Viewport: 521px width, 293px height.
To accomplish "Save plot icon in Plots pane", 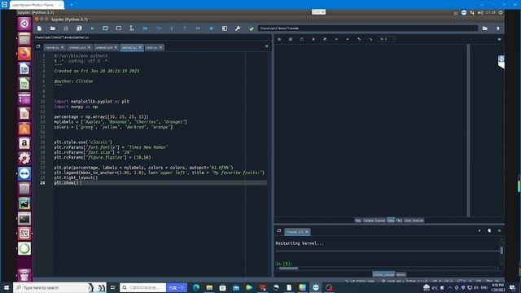I will pos(279,39).
